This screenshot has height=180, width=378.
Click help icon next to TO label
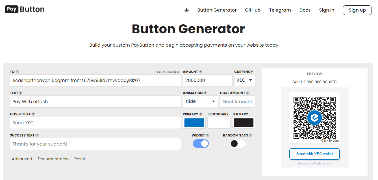pyautogui.click(x=17, y=72)
